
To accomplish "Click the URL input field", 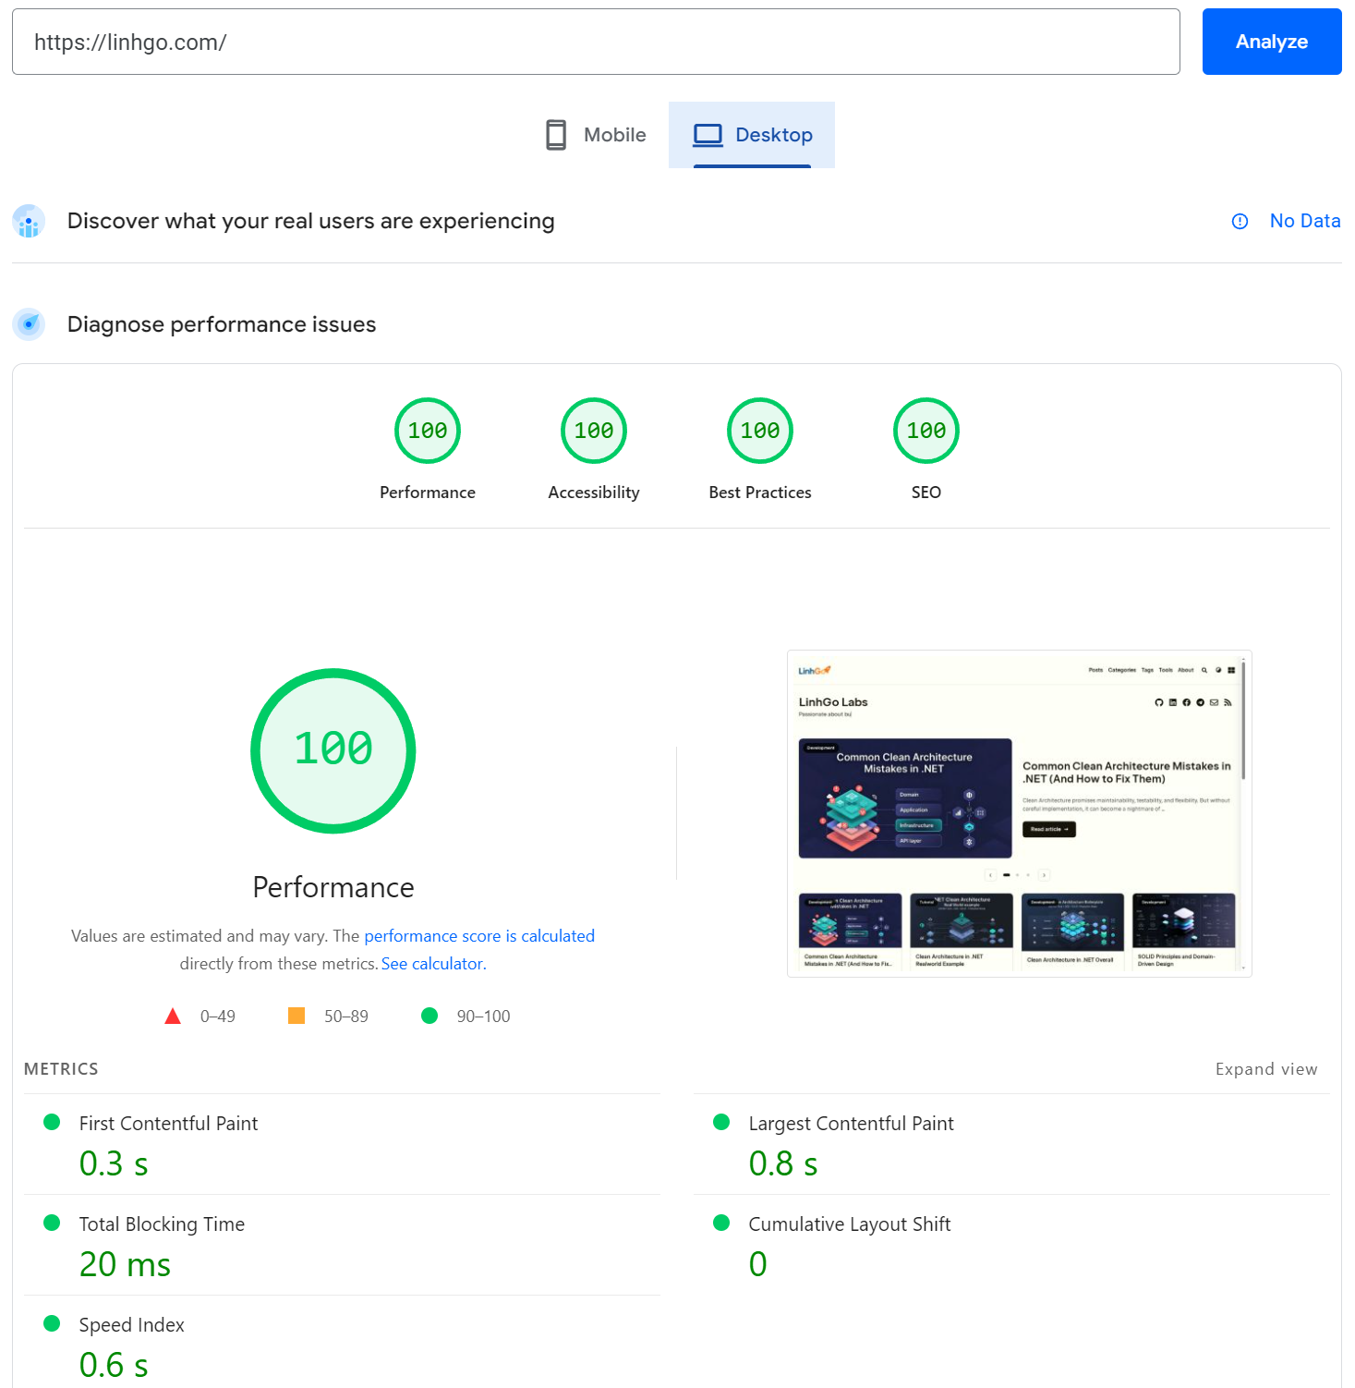I will coord(595,42).
